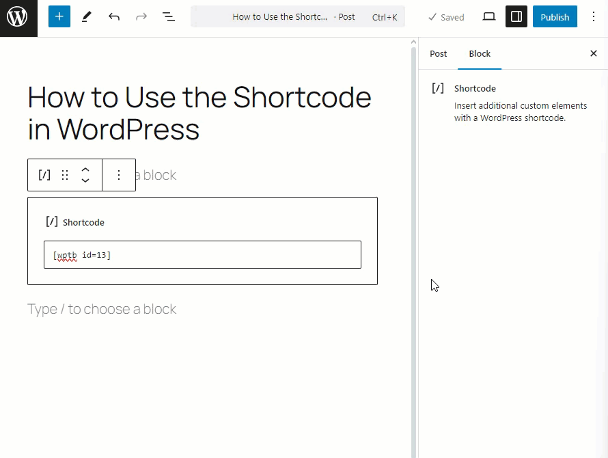
Task: Click the post title heading
Action: pos(199,113)
